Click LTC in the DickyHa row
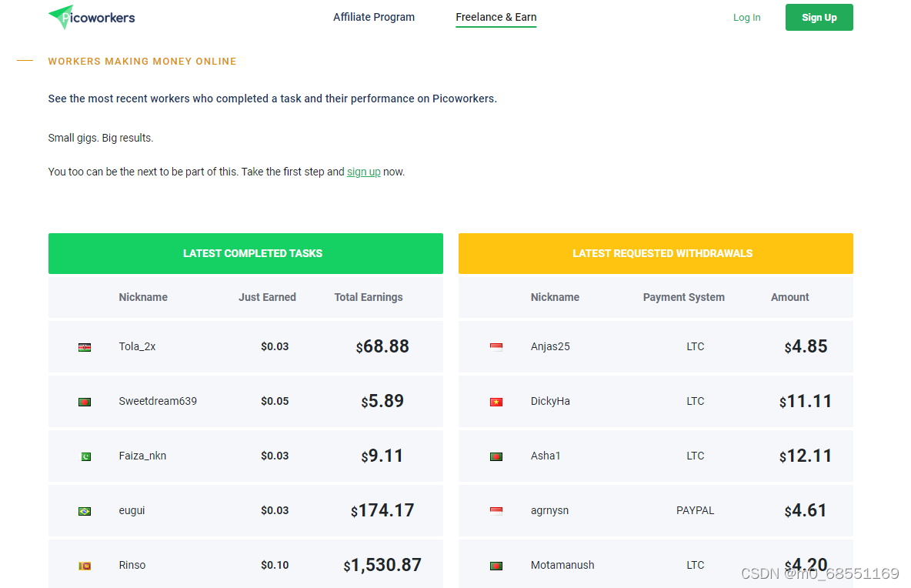 click(x=695, y=402)
